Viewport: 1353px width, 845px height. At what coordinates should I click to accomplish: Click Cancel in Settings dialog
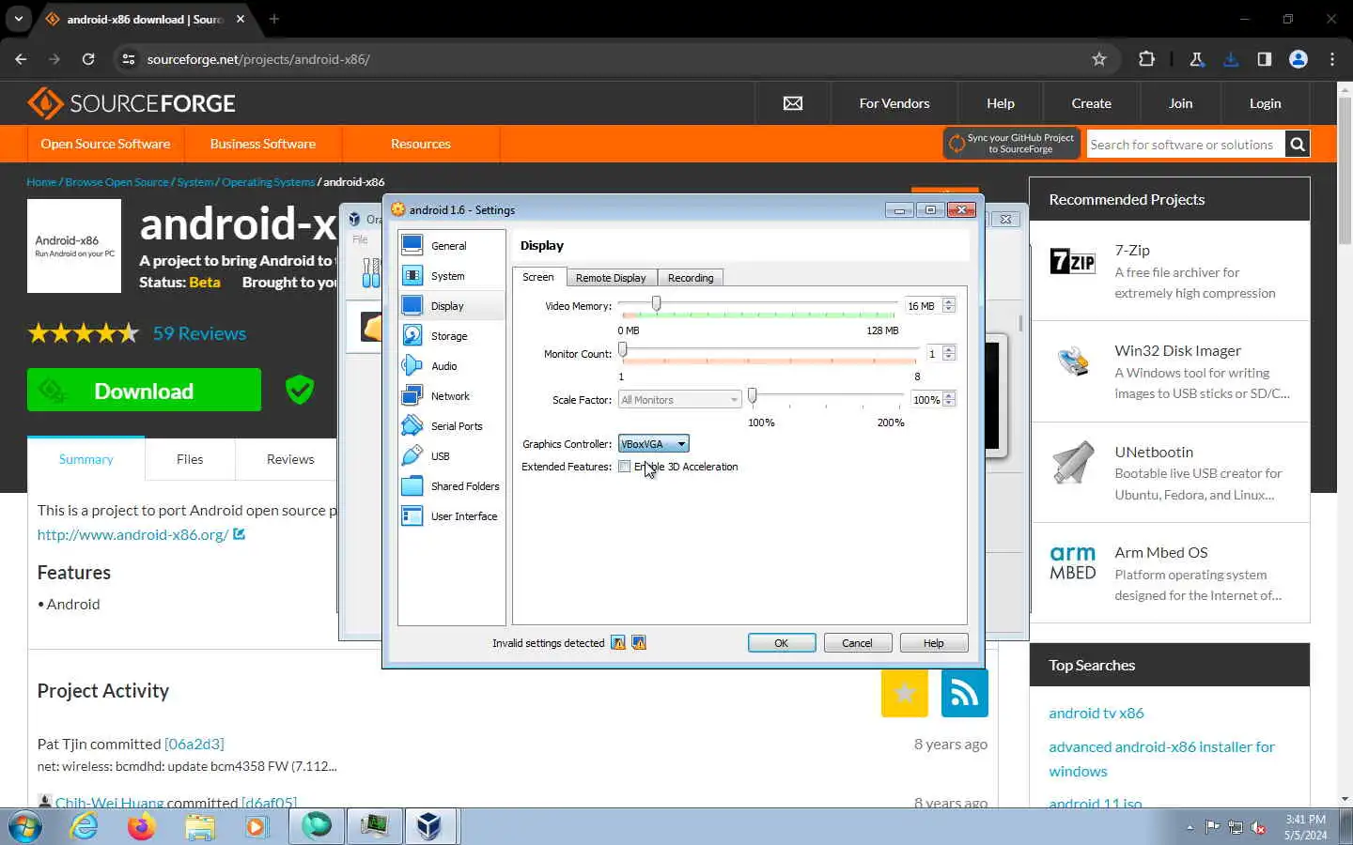pyautogui.click(x=857, y=643)
